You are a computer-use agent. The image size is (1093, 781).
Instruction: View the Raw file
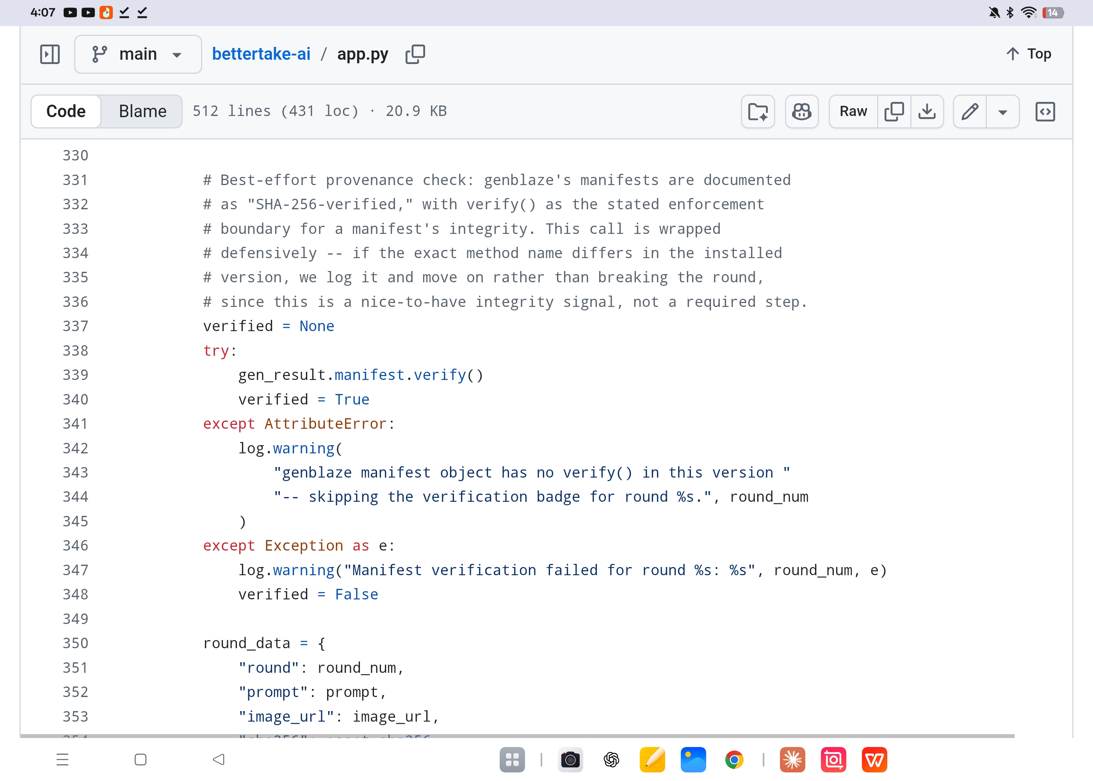853,112
